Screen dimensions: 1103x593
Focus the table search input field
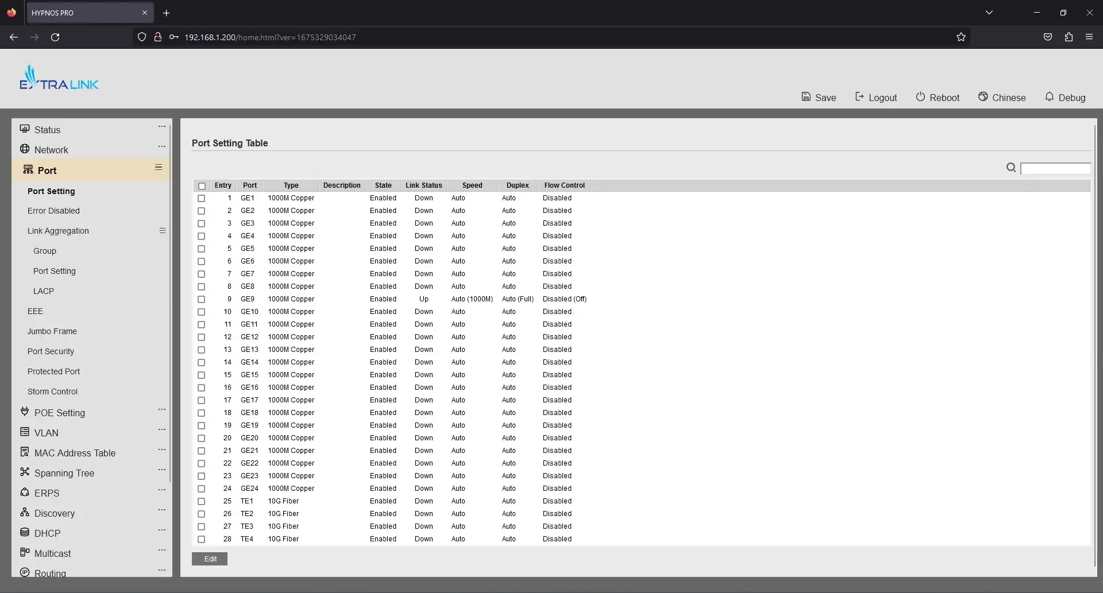click(x=1055, y=169)
